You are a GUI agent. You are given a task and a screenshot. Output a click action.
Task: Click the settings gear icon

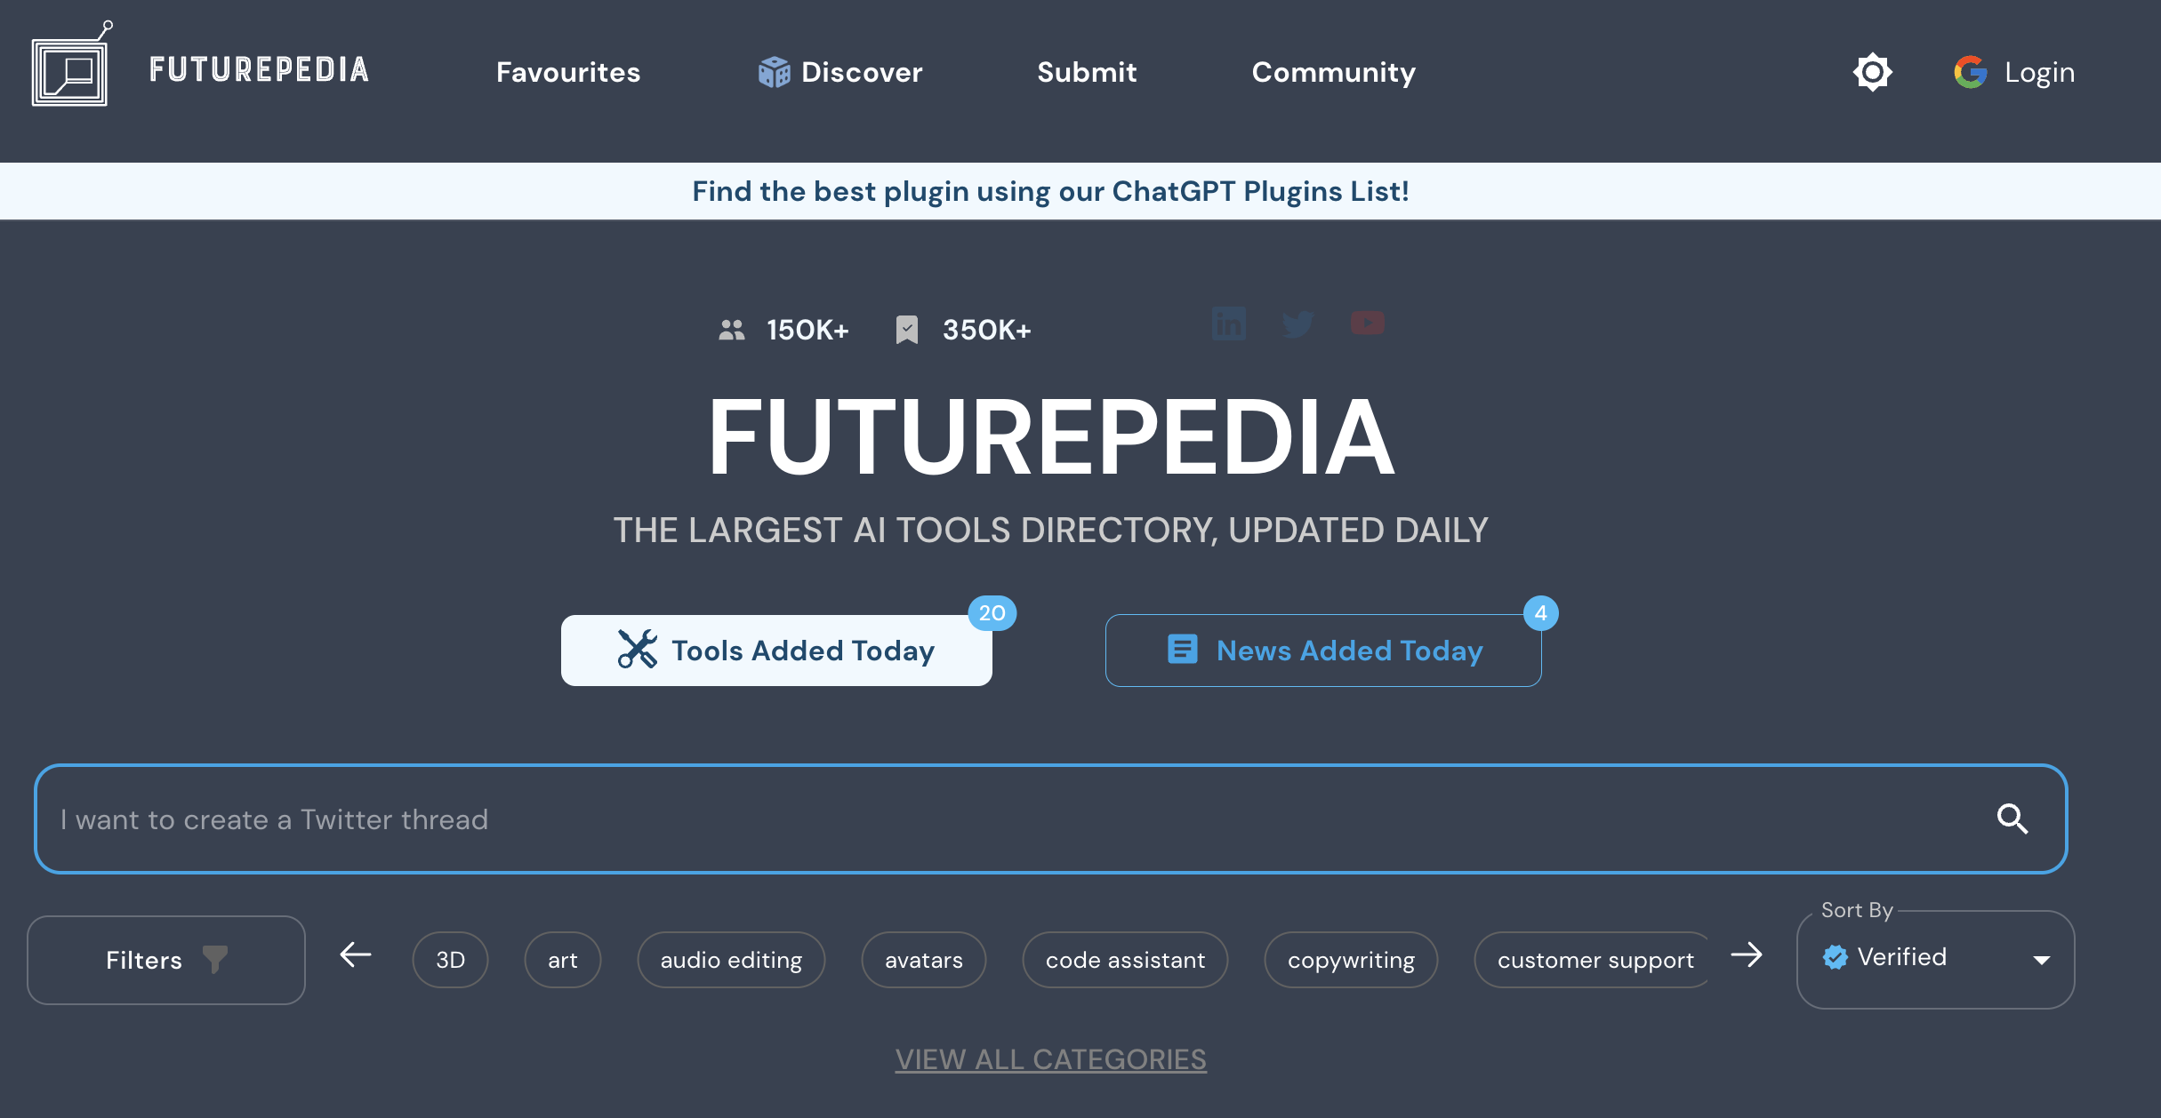[1868, 71]
